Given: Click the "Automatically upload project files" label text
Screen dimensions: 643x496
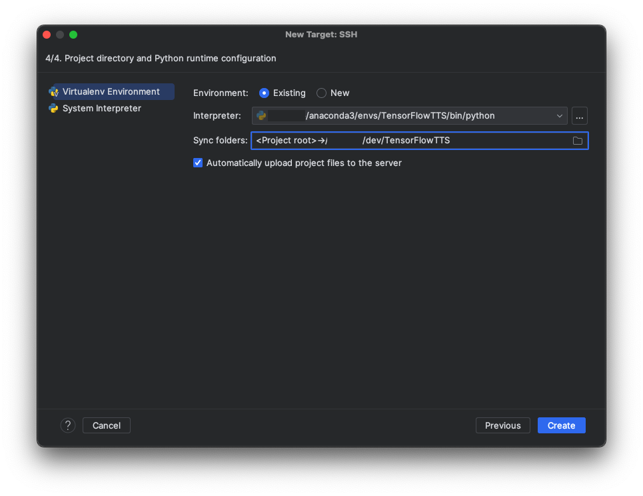Looking at the screenshot, I should 304,163.
